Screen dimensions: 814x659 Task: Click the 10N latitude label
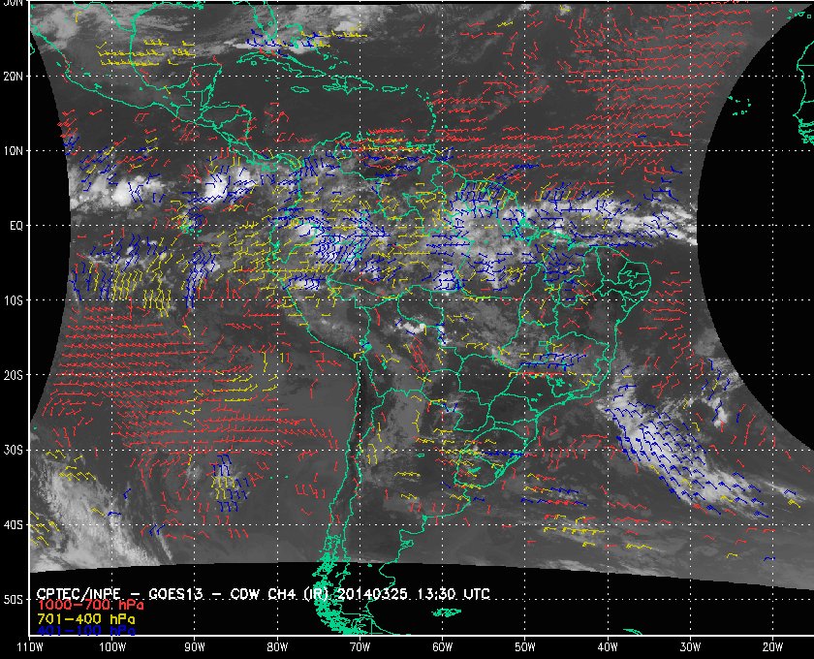click(14, 151)
